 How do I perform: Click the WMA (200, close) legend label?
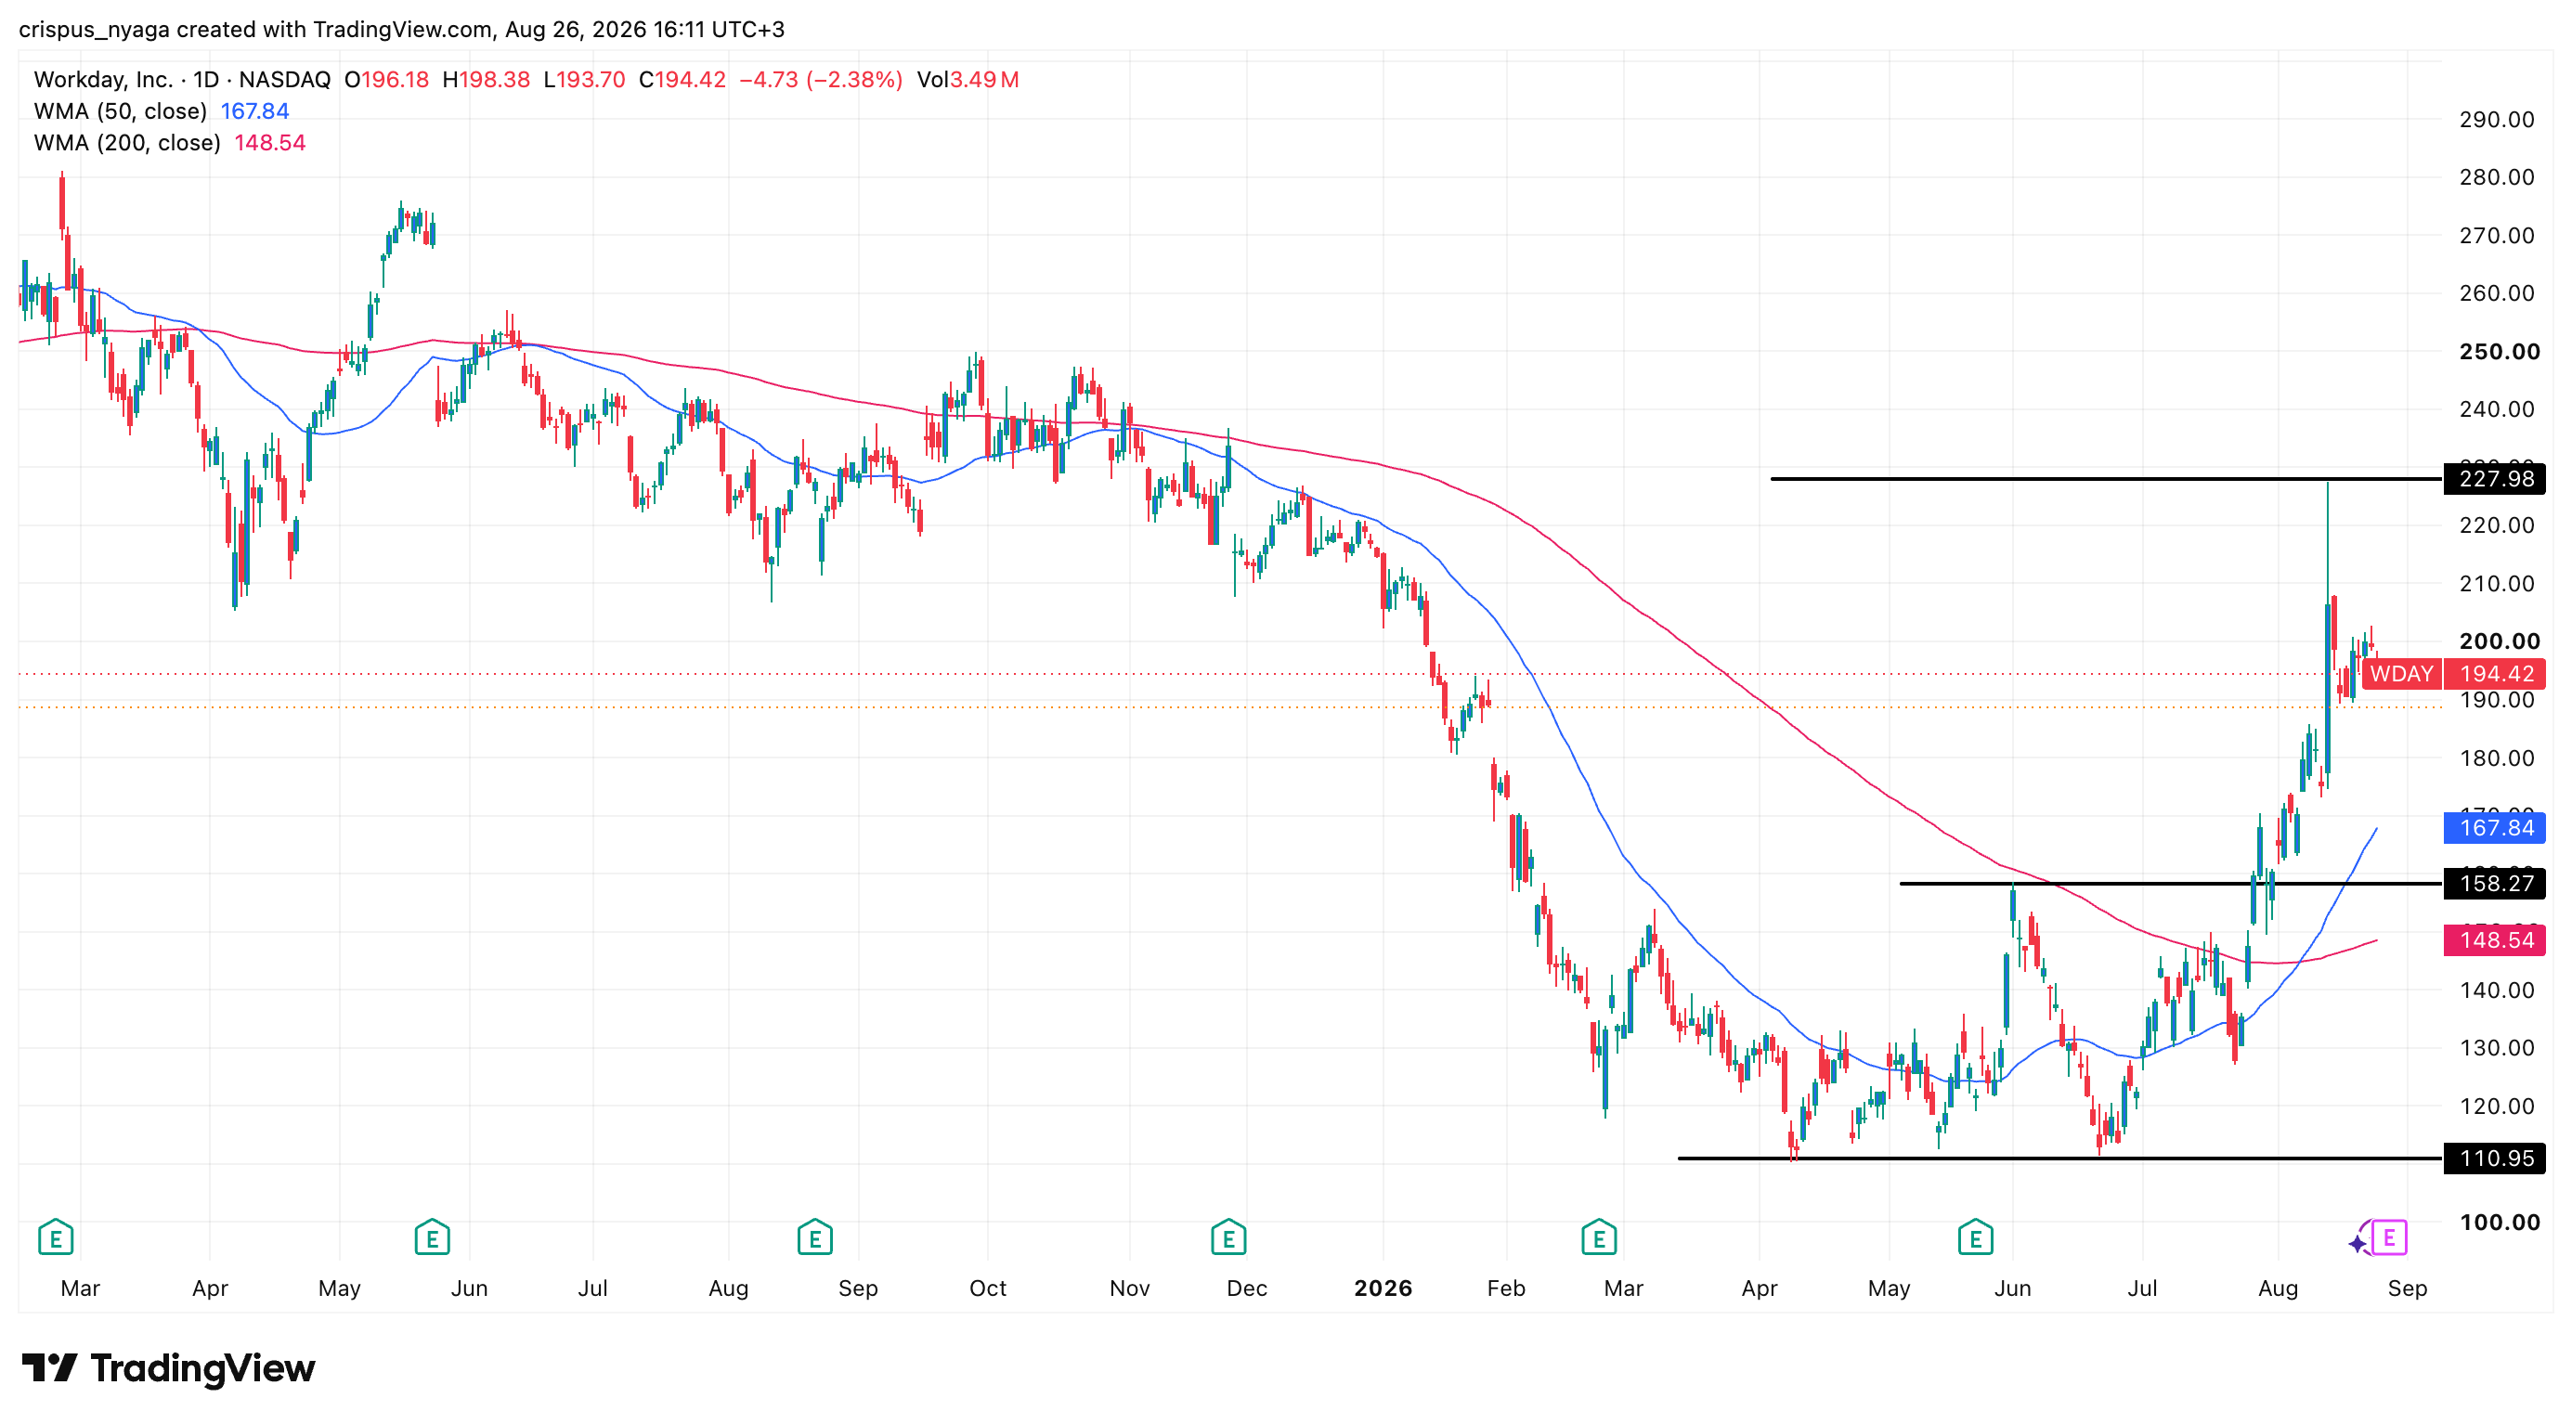(x=128, y=144)
